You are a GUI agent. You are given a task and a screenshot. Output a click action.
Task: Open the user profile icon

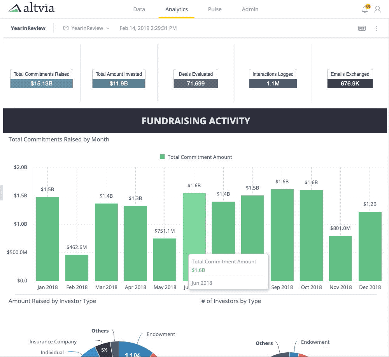pyautogui.click(x=378, y=9)
